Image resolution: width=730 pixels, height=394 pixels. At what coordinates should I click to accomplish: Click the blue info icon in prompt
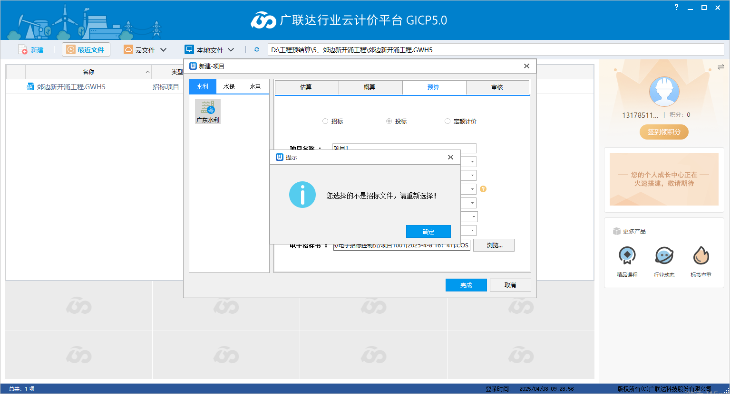[302, 195]
